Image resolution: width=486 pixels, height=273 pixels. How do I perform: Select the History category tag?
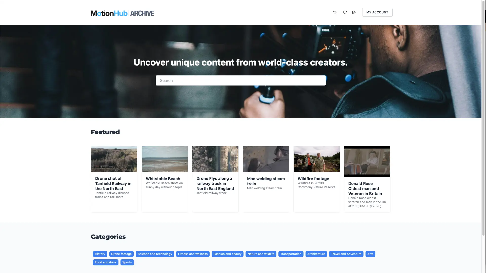pyautogui.click(x=100, y=254)
